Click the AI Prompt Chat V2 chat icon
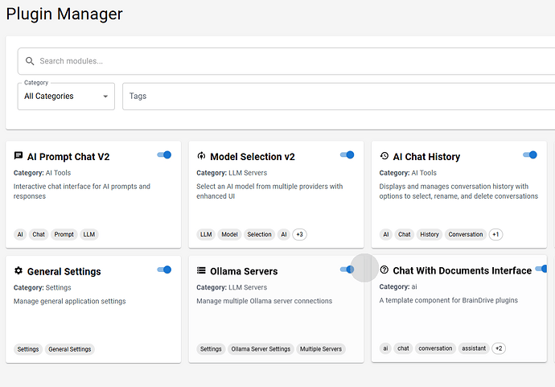This screenshot has width=555, height=387. coord(18,156)
